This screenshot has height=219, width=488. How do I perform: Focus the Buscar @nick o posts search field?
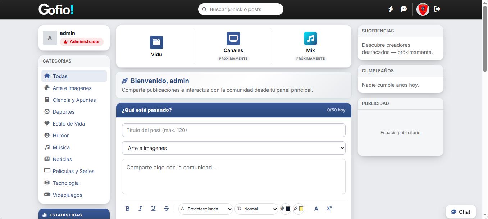coord(241,9)
